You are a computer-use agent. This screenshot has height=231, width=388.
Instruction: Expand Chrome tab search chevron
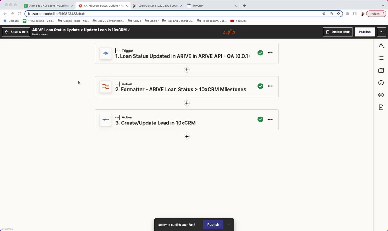click(383, 5)
